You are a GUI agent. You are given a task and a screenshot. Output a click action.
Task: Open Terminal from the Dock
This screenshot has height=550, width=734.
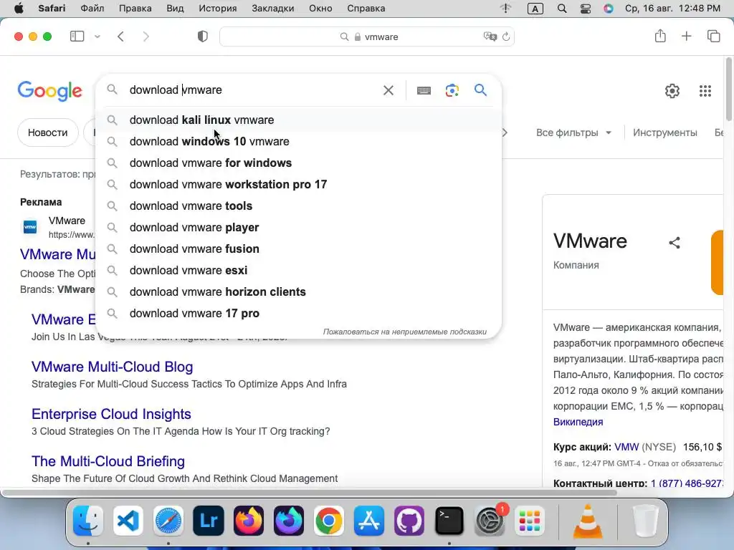pyautogui.click(x=449, y=521)
